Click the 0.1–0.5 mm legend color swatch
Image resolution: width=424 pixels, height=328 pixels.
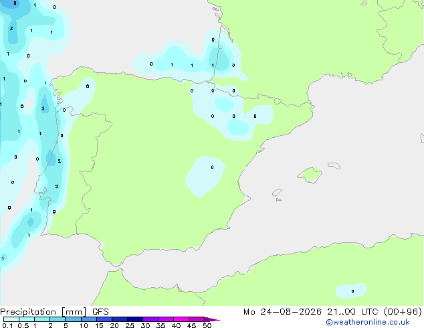[x=11, y=319]
